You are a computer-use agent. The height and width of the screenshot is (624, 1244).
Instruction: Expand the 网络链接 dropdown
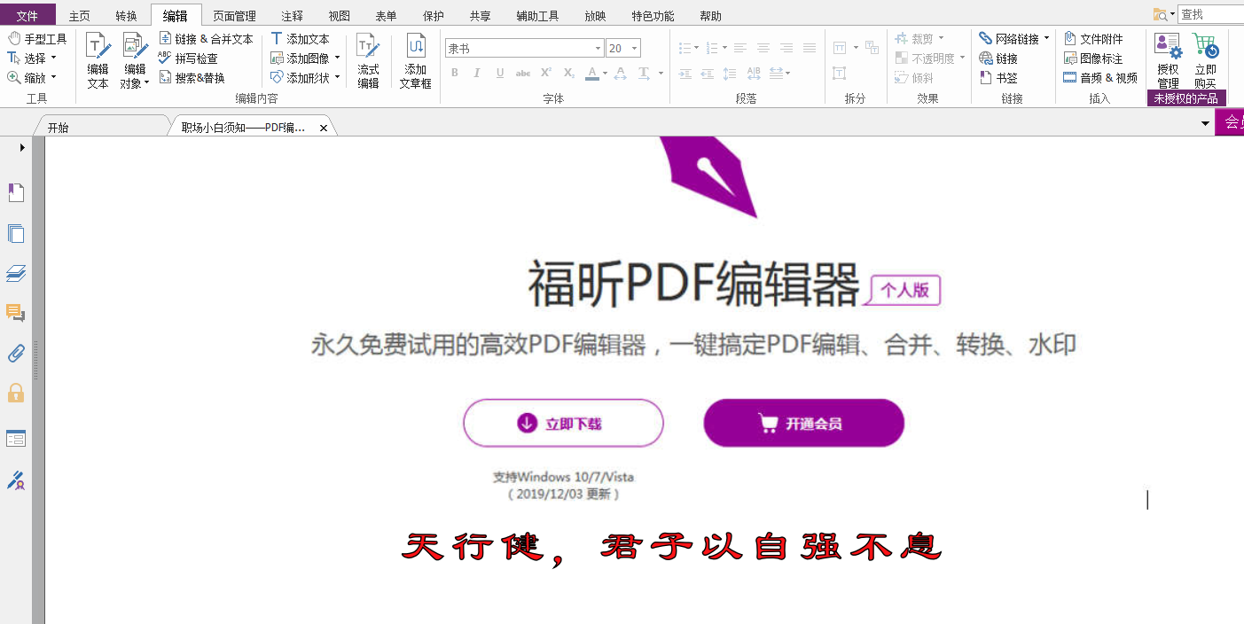pyautogui.click(x=1046, y=38)
